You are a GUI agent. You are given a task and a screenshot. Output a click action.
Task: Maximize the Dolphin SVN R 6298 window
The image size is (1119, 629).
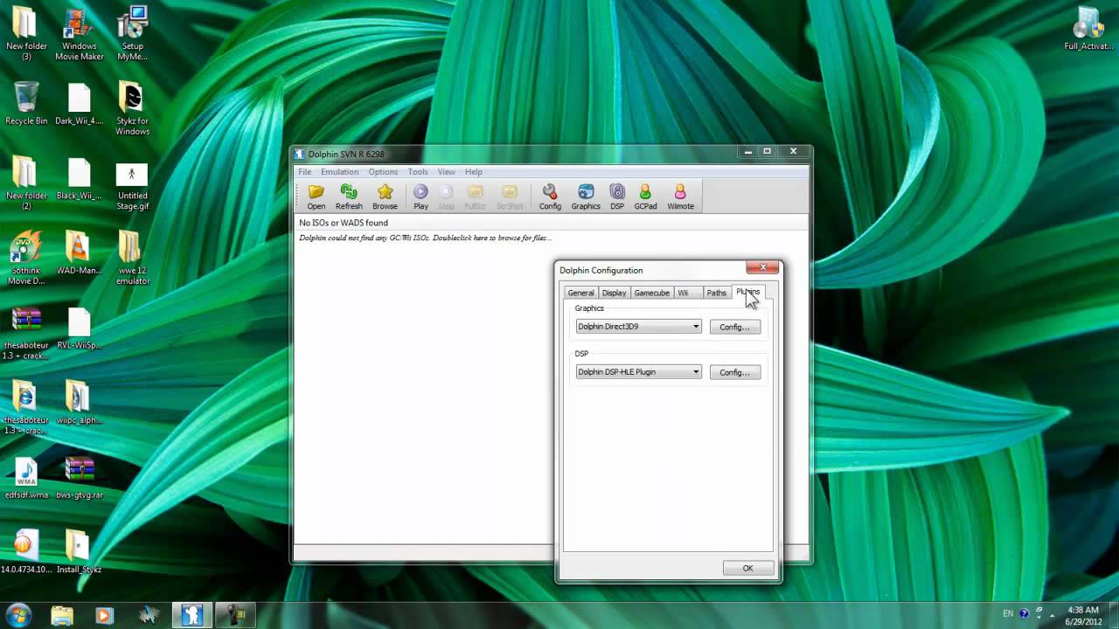point(767,151)
